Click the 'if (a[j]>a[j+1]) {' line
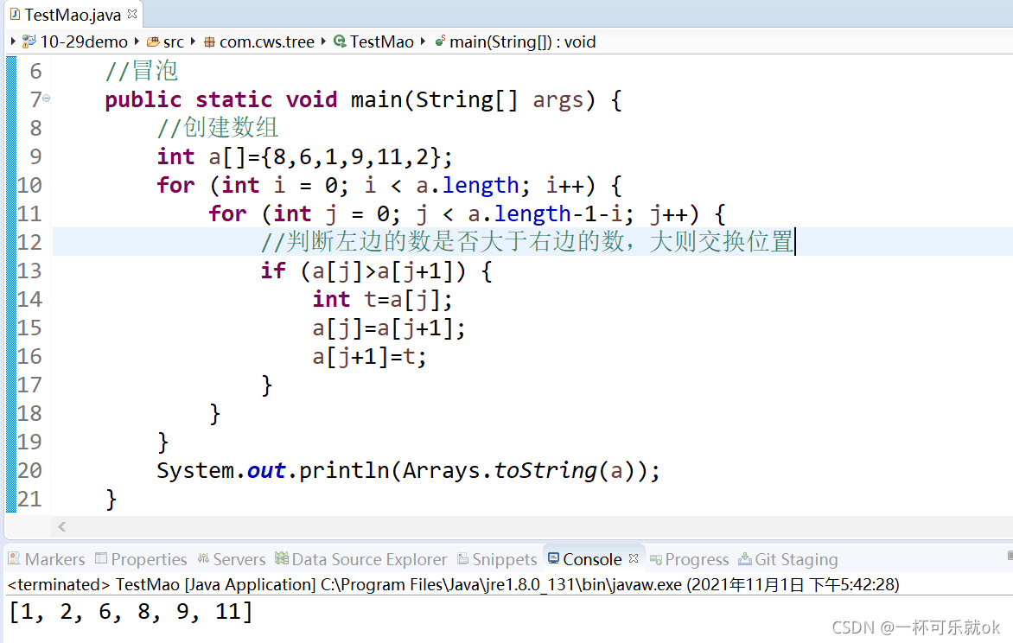 [377, 271]
